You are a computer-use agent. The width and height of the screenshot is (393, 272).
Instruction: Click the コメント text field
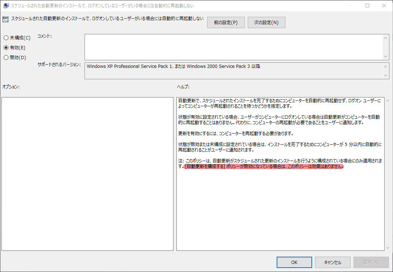[234, 47]
